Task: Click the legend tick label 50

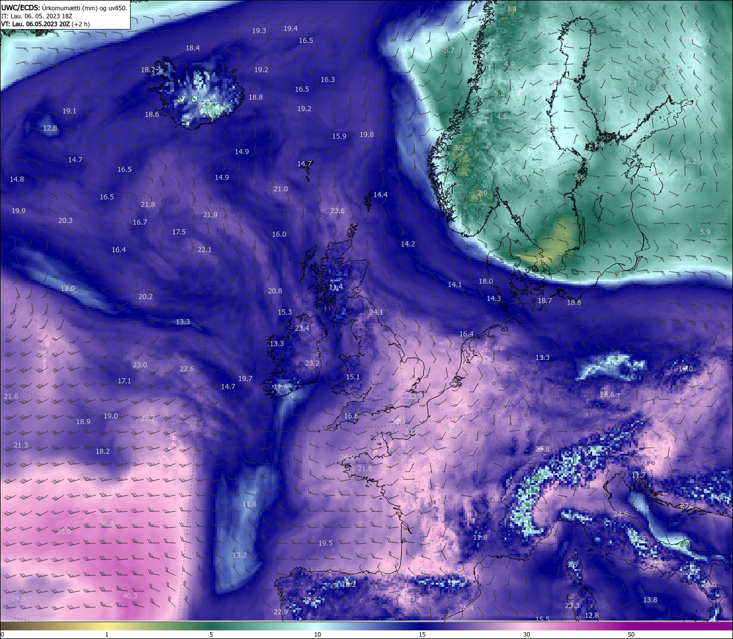Action: point(631,634)
